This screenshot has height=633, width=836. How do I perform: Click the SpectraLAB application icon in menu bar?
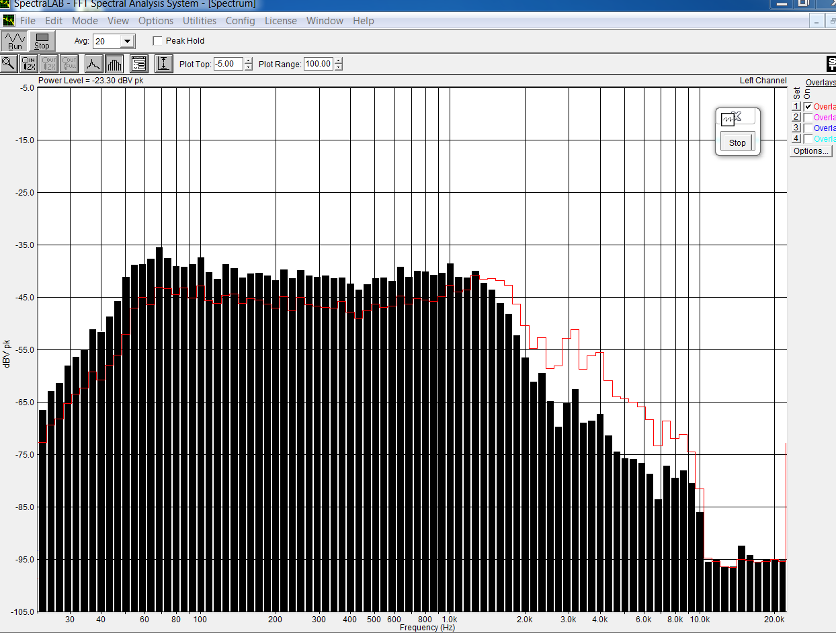pos(8,21)
